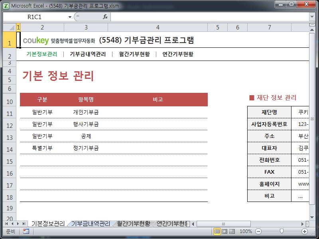Click the horizontal split box above scrollbar

[x=312, y=25]
